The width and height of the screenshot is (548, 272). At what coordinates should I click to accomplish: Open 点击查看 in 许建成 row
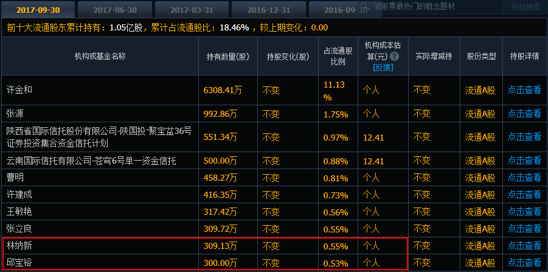tap(524, 195)
